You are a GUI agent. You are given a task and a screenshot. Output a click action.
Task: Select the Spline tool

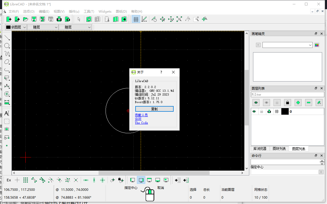pyautogui.click(x=7, y=54)
